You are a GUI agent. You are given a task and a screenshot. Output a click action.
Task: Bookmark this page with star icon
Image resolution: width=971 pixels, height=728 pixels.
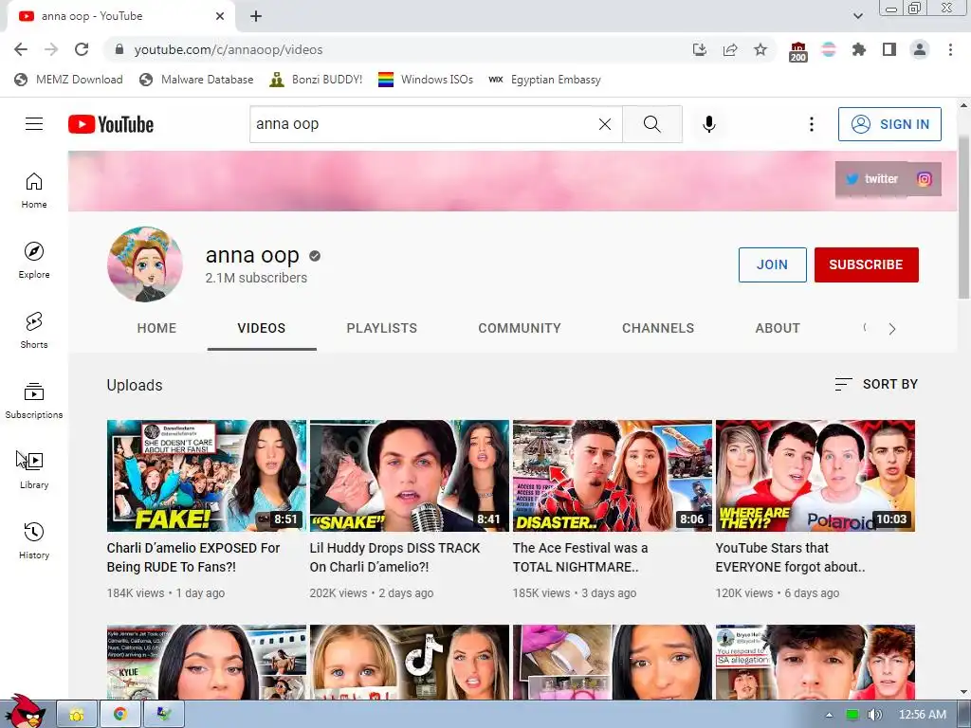pos(760,49)
